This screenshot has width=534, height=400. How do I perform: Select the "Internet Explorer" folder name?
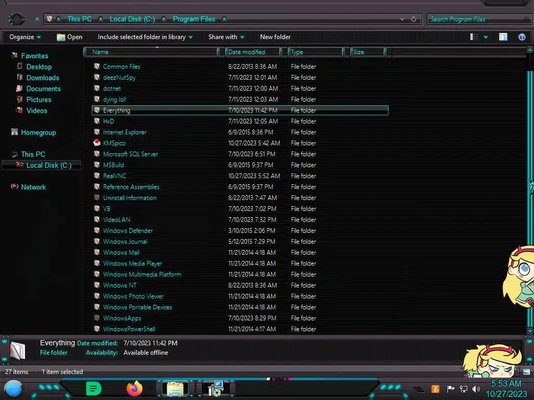pos(125,132)
